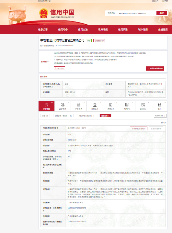
Task: Click the green 存续 status tag
Action: (x=89, y=41)
